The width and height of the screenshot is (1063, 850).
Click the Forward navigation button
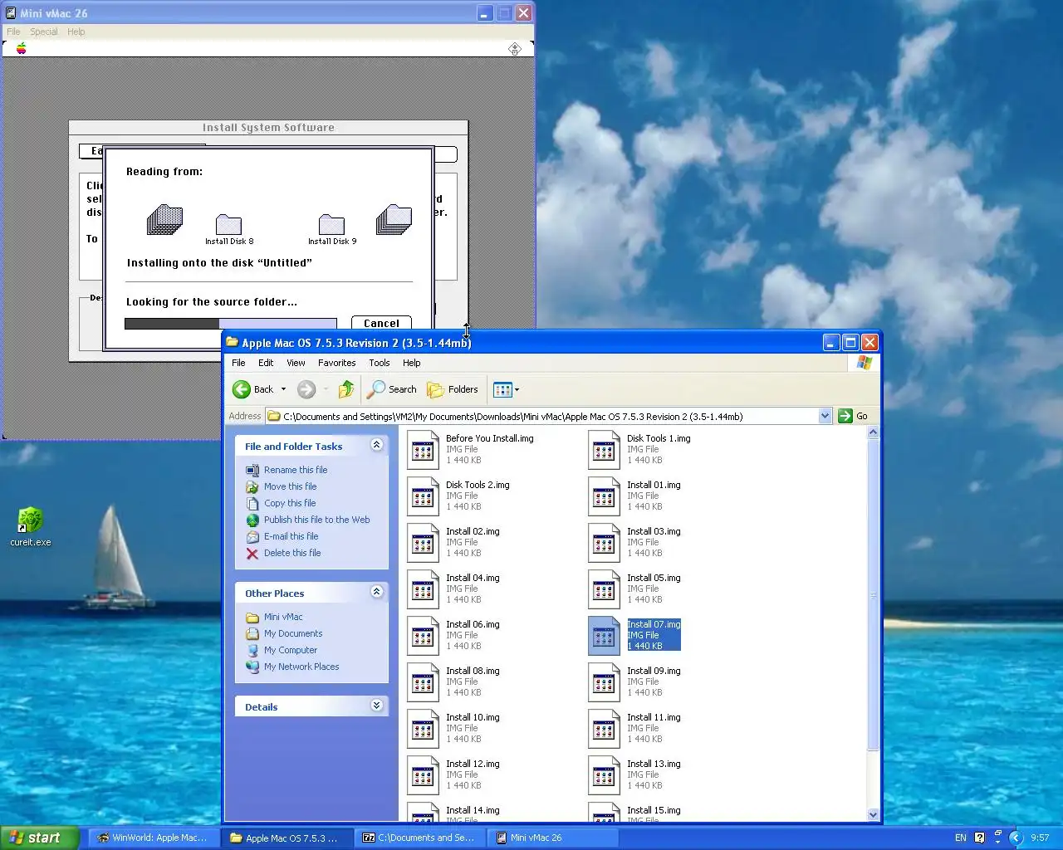click(x=306, y=389)
